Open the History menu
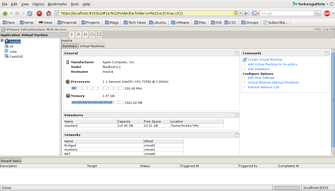Screen dimensions: 335x191 38,4
